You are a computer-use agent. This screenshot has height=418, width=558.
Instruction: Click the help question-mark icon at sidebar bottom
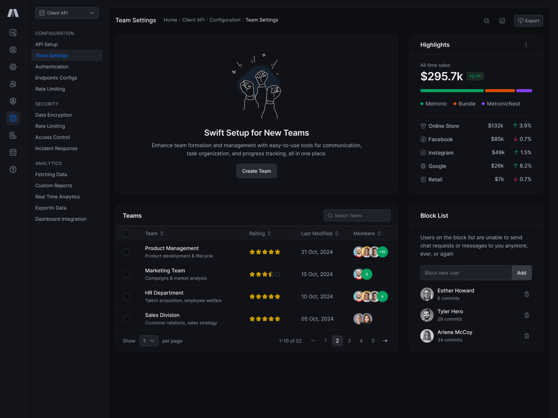point(13,170)
